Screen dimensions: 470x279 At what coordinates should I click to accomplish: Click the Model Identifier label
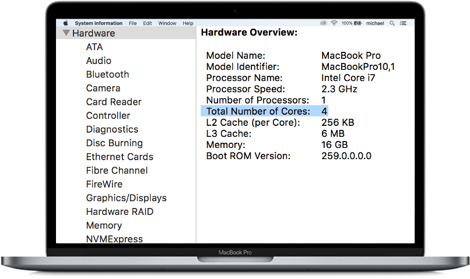click(243, 67)
